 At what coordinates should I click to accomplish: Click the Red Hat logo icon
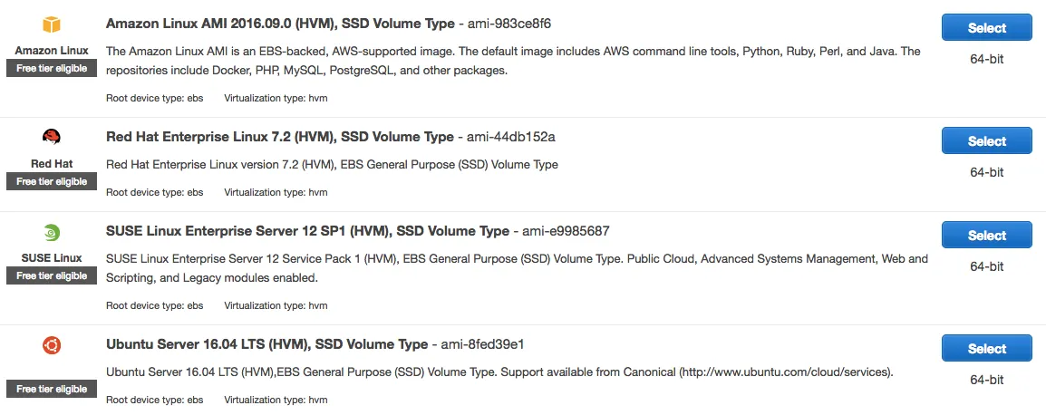pyautogui.click(x=52, y=138)
